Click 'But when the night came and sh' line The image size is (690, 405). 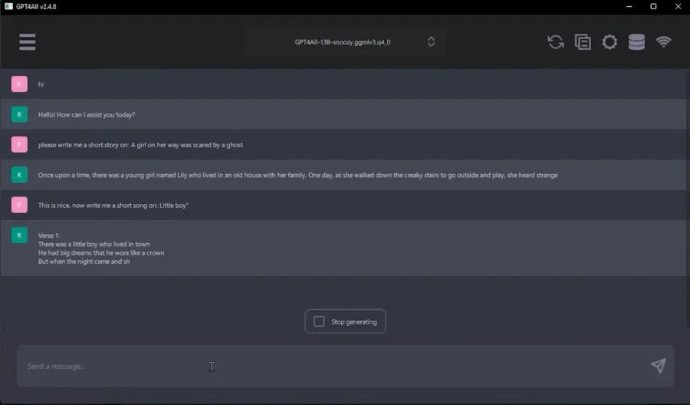[84, 262]
